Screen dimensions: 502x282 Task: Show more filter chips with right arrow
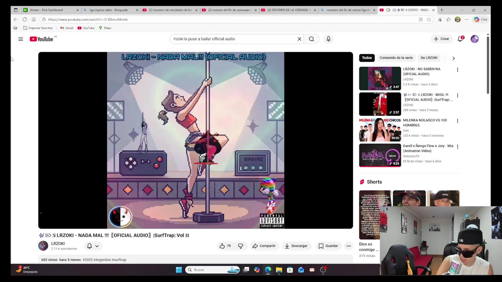pos(453,58)
